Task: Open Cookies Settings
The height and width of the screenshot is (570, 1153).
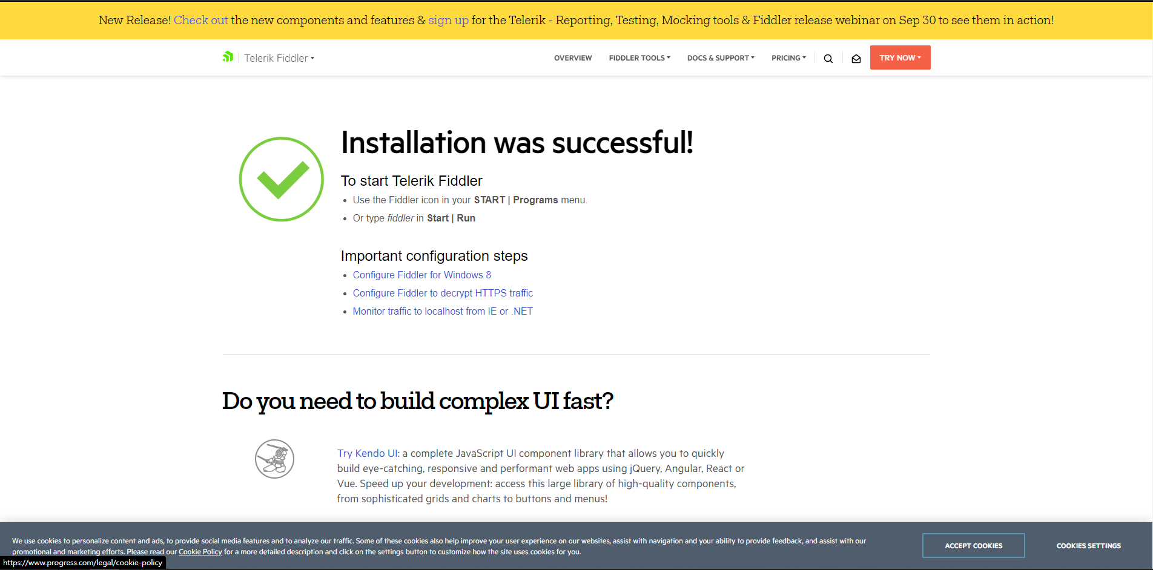Action: pyautogui.click(x=1089, y=546)
